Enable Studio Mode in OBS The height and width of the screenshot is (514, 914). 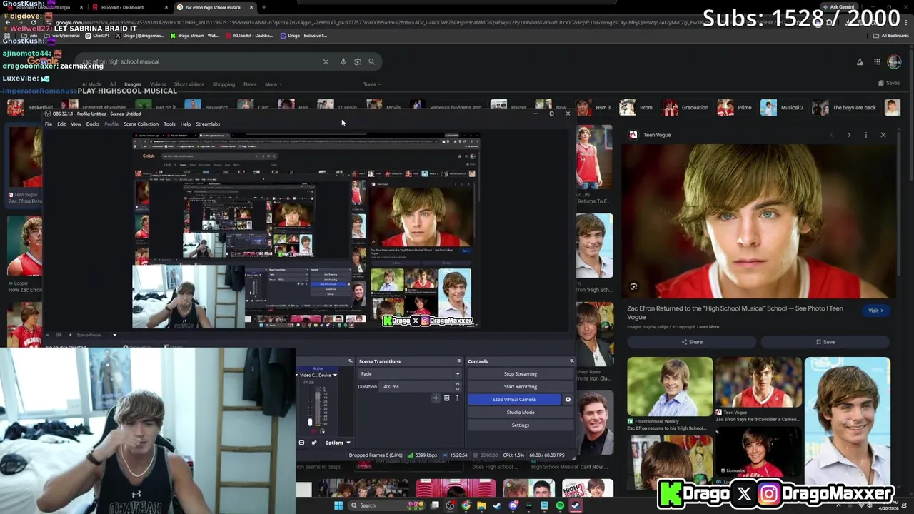pos(521,413)
